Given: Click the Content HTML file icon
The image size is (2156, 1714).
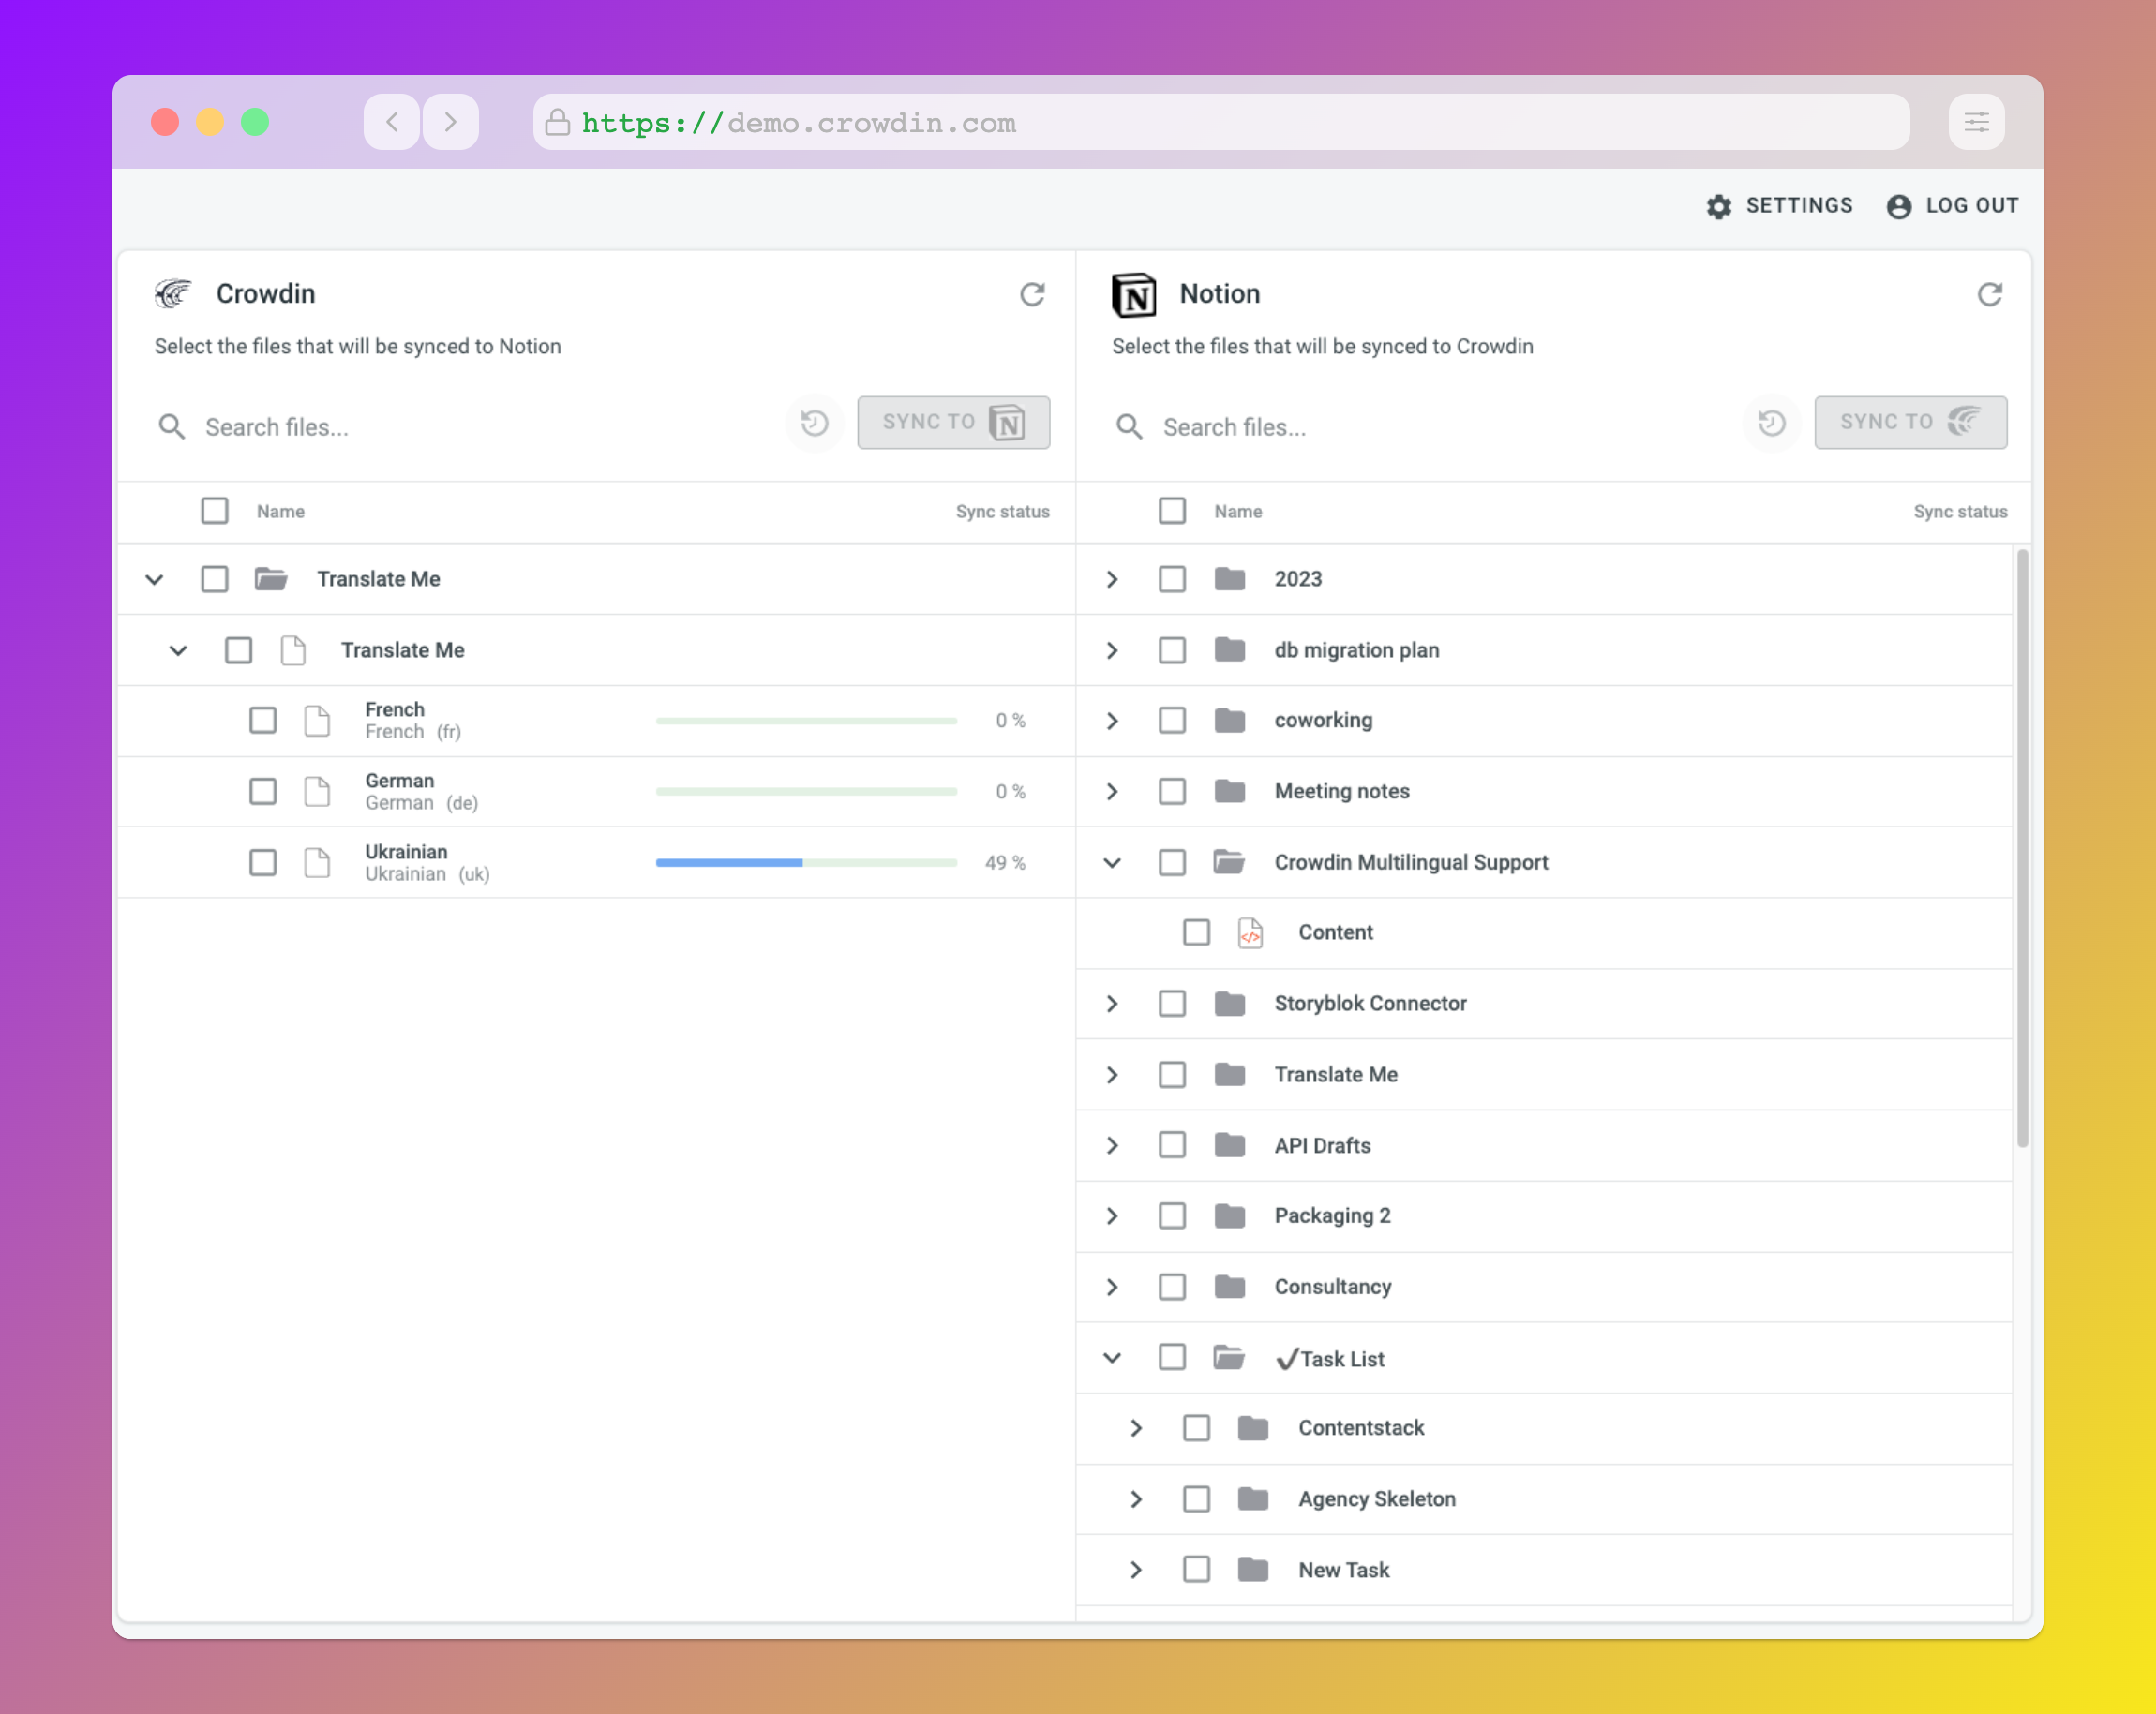Looking at the screenshot, I should 1250,933.
